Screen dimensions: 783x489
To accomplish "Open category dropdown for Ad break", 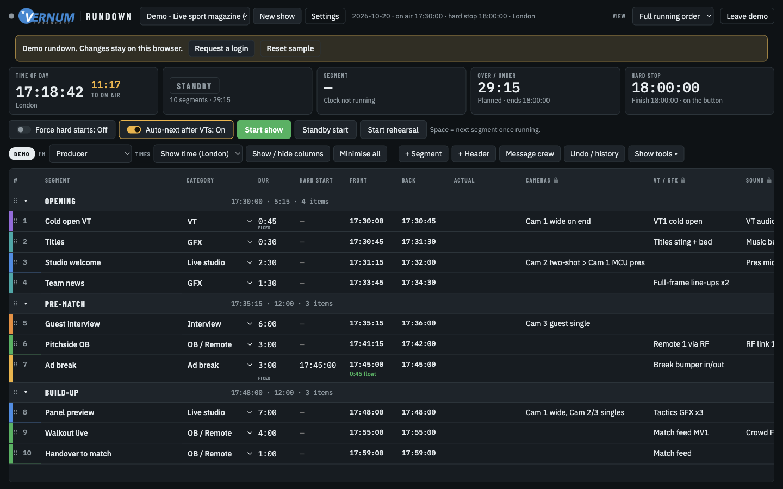I will tap(220, 365).
